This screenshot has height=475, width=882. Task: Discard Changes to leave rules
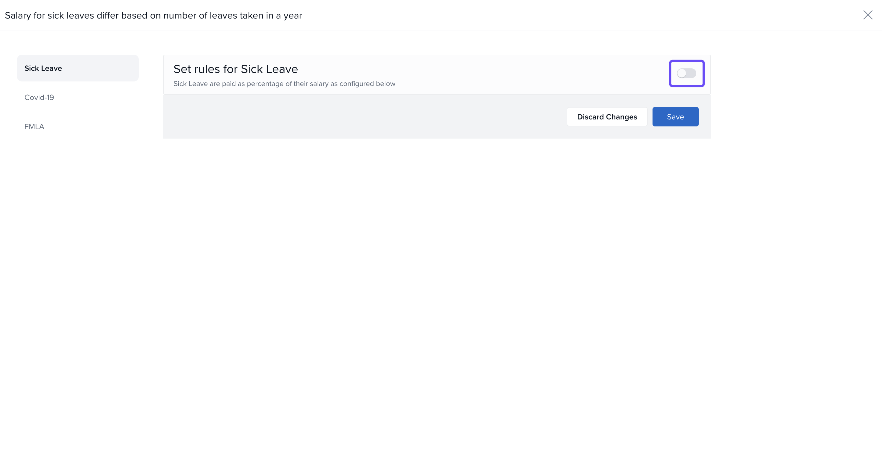[x=607, y=117]
